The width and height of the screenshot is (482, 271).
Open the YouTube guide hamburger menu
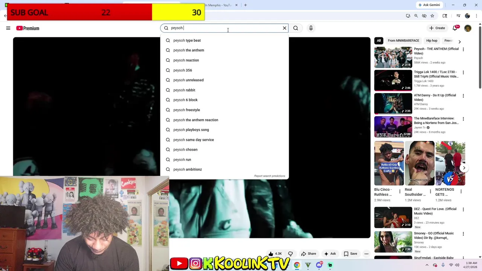click(x=8, y=28)
